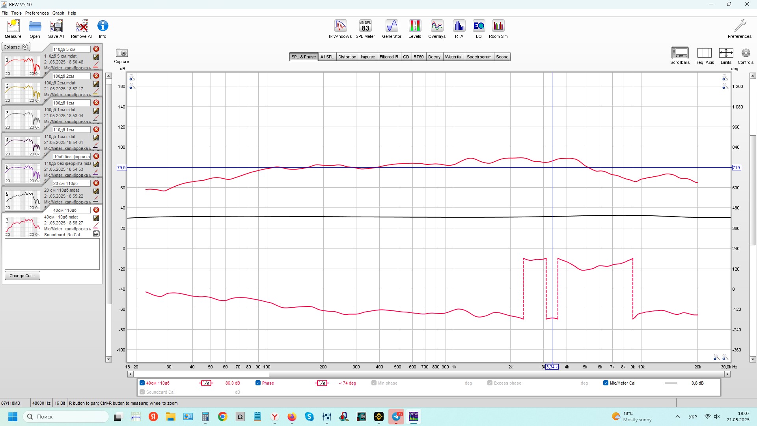Switch to the Waterfall tab
The height and width of the screenshot is (426, 757).
coord(453,57)
